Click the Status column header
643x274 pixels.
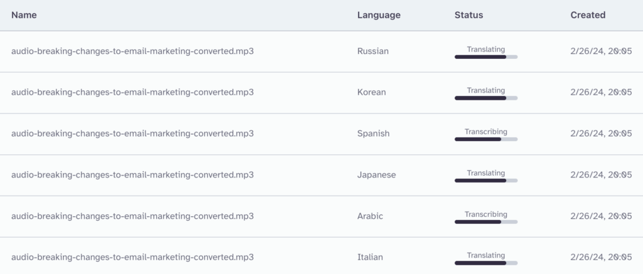coord(468,15)
